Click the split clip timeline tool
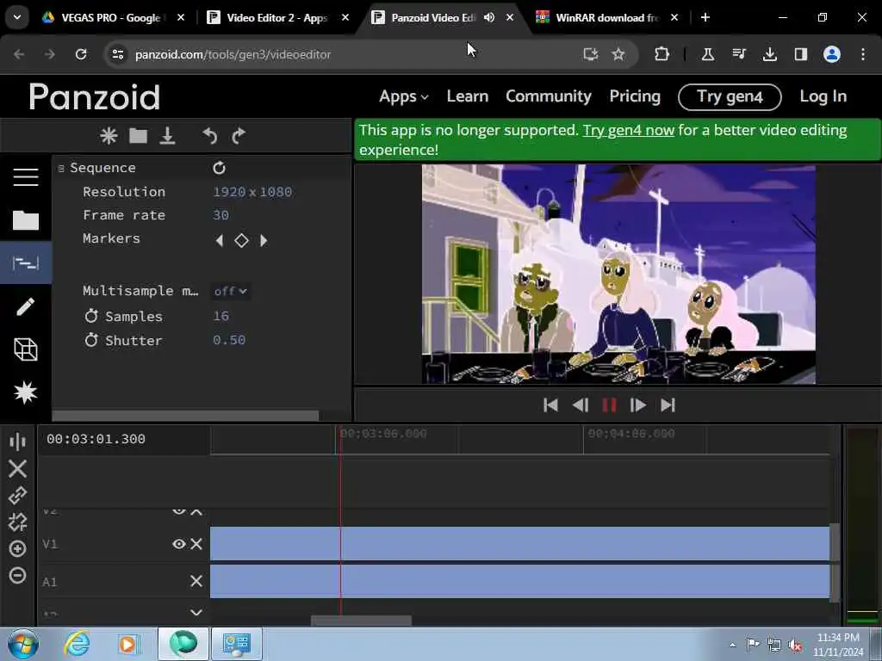Image resolution: width=882 pixels, height=661 pixels. pyautogui.click(x=17, y=442)
